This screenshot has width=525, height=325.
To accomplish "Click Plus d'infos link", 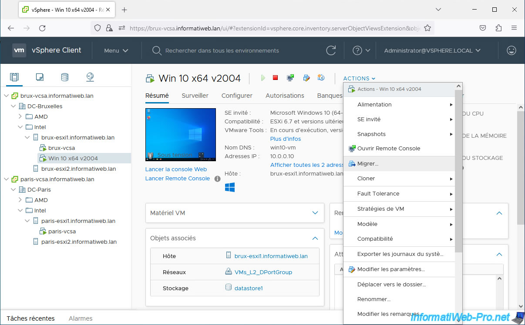I will pos(286,139).
